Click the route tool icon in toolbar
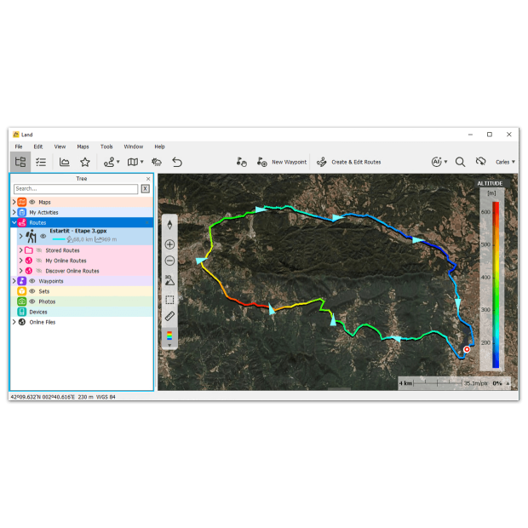528x528 pixels. pos(109,162)
